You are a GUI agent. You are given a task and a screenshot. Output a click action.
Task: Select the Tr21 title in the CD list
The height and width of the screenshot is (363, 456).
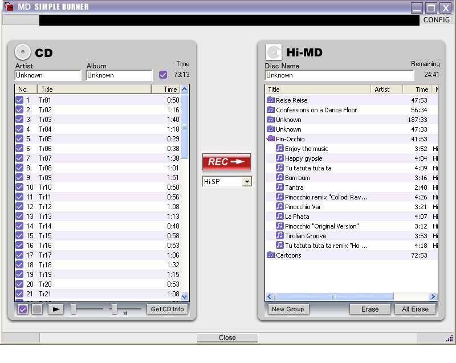coord(46,294)
